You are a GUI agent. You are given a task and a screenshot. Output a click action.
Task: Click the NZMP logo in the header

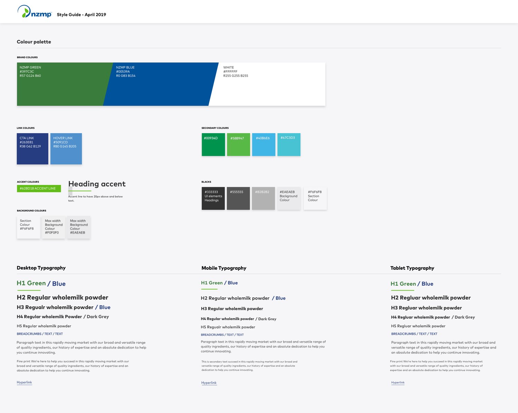click(x=35, y=12)
